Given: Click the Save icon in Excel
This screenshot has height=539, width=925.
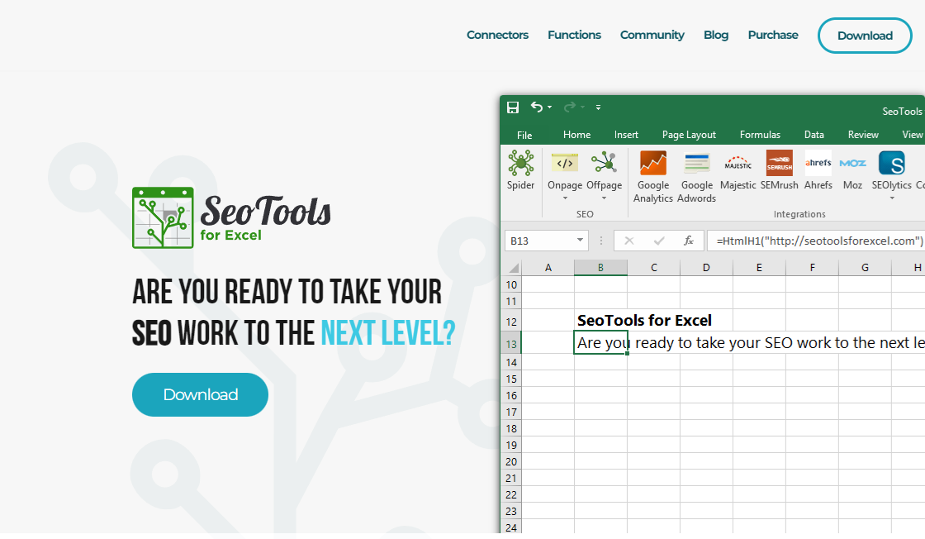Looking at the screenshot, I should [513, 107].
